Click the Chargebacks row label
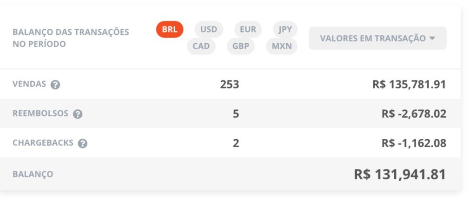476x203 pixels. pos(43,143)
